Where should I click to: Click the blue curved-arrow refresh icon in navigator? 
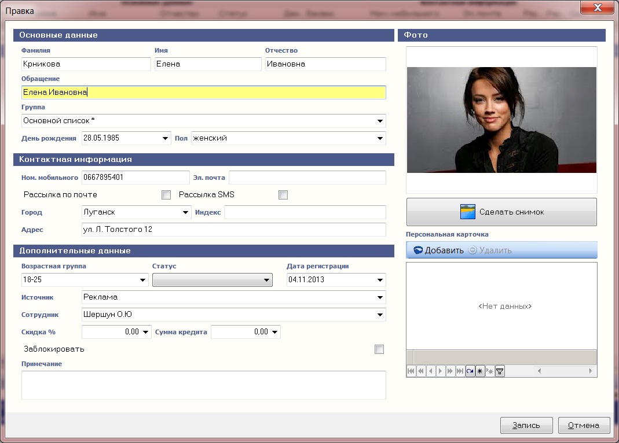(x=470, y=371)
